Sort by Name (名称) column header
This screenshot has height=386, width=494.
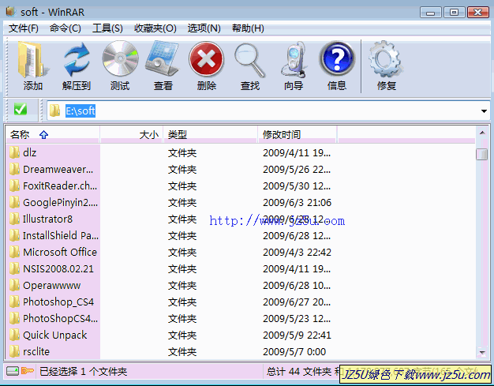[x=53, y=134]
